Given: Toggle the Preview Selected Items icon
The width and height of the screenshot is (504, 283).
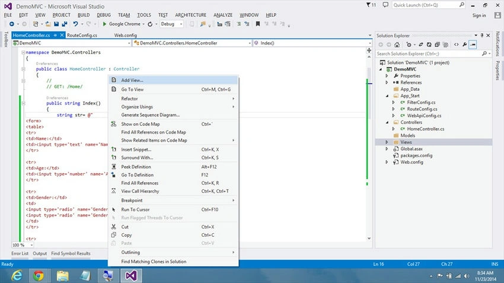Looking at the screenshot, I should pos(473,44).
